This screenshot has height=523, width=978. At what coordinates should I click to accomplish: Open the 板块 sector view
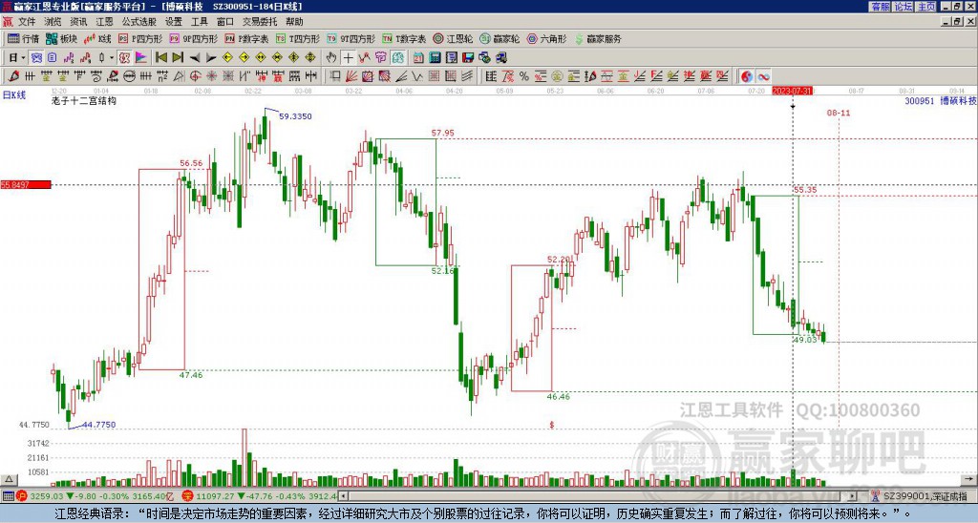(61, 38)
